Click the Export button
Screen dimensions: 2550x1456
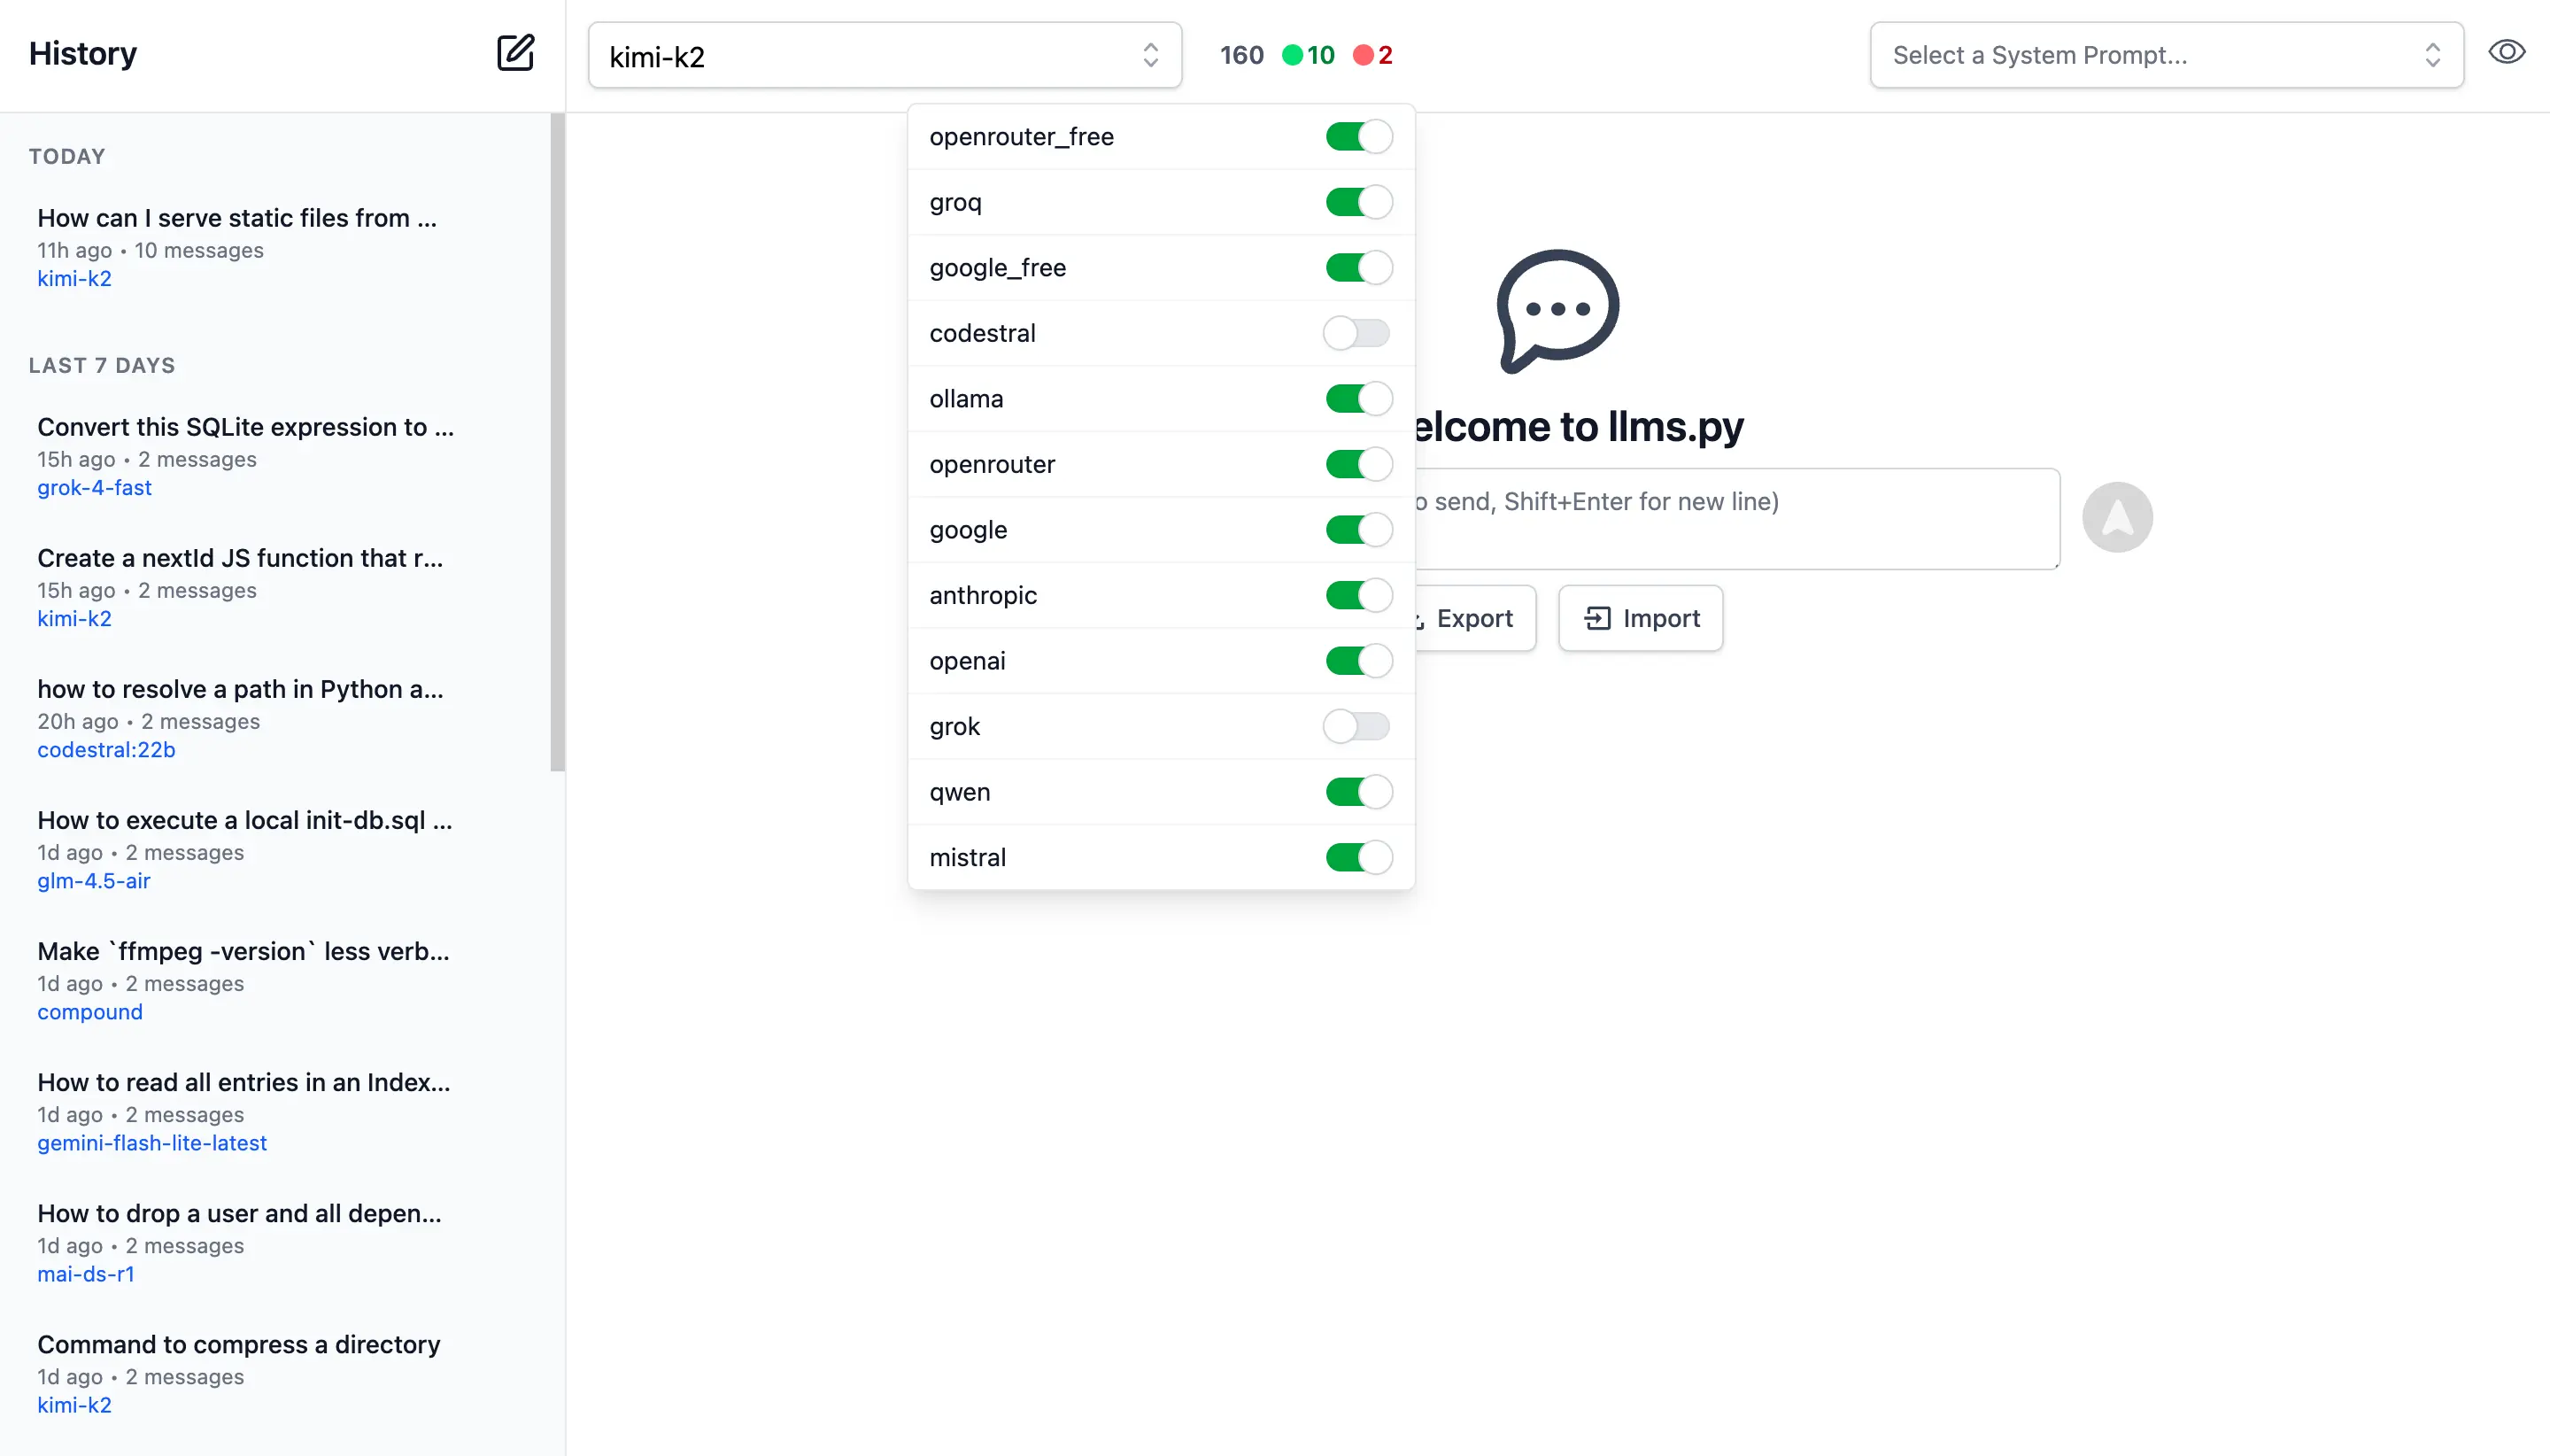pos(1473,618)
